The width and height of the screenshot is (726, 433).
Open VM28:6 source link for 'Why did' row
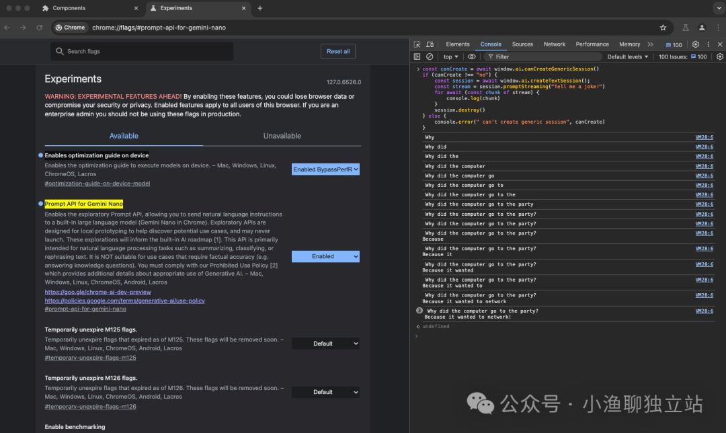point(704,147)
